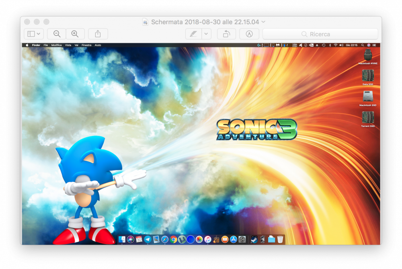Open the Finder menu in the screenshot
402x269 pixels.
[36, 45]
